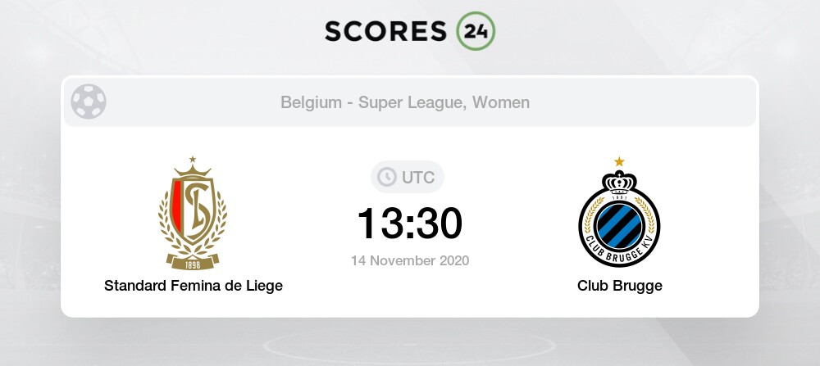Viewport: 820px width, 366px height.
Task: Click the gold star above Club Brugge crest
Action: pyautogui.click(x=619, y=161)
